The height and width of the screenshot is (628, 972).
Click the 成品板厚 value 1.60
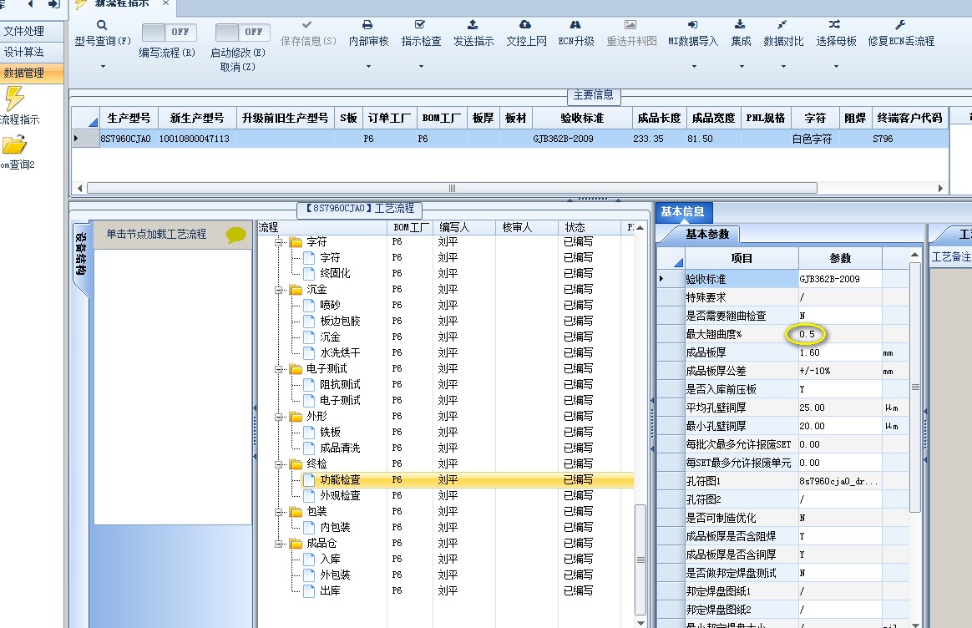tap(840, 352)
